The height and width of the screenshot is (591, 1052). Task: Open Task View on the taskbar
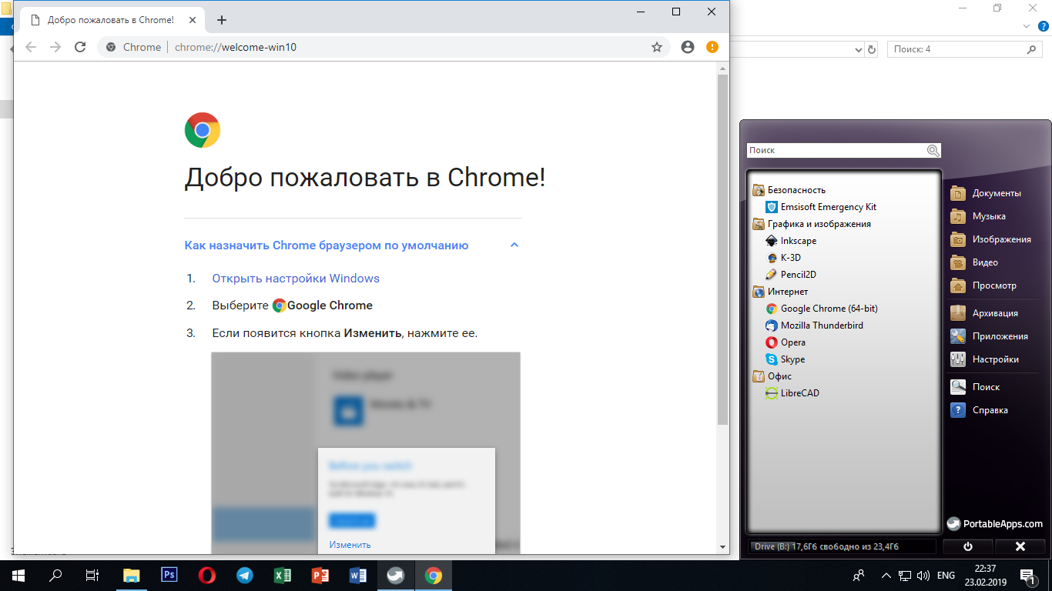tap(92, 575)
